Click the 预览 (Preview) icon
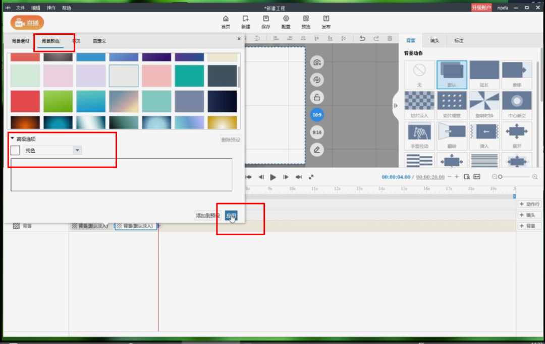Viewport: 545px width, 344px height. point(306,21)
